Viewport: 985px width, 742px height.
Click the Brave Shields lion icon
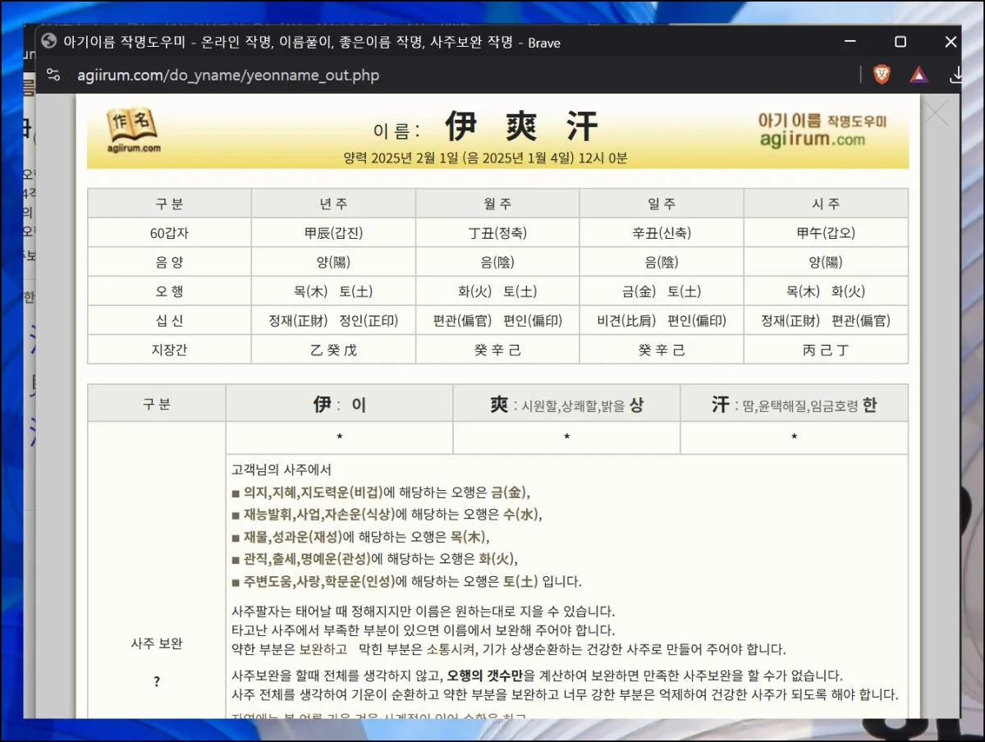[x=882, y=75]
